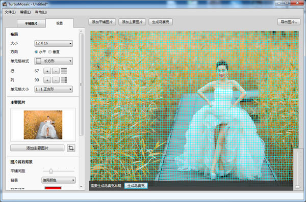The width and height of the screenshot is (306, 202).
Task: Open the 1:1 正方形 cell size dropdown
Action: pos(54,89)
